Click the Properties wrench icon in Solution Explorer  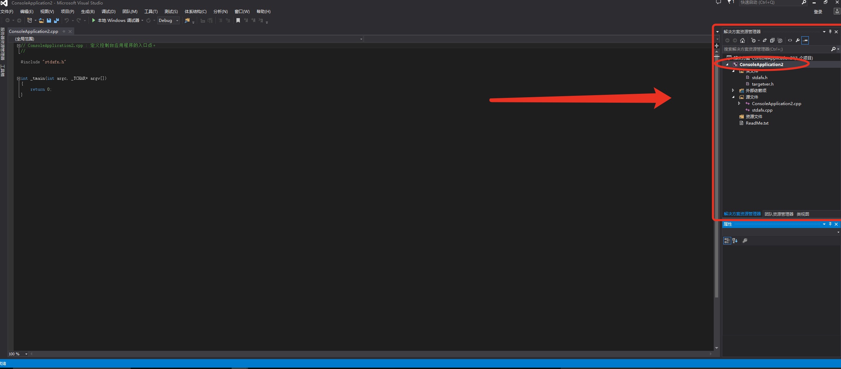[798, 40]
